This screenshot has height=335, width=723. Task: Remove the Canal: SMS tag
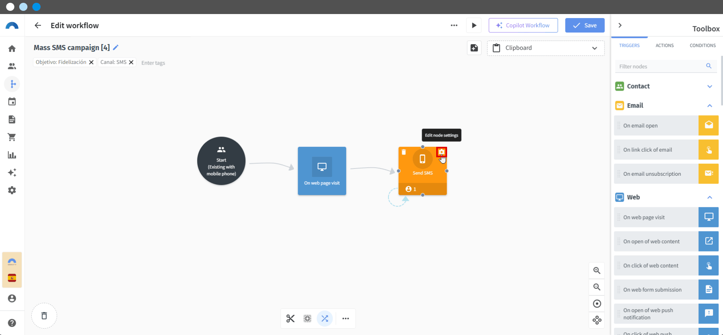tap(131, 62)
